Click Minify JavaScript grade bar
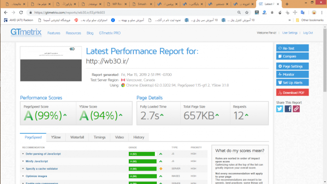The width and height of the screenshot is (327, 184). coord(143,161)
